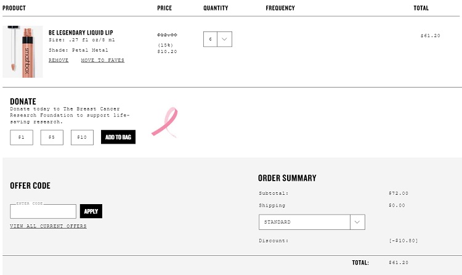462x275 pixels.
Task: Open View All Current Offers link
Action: [48, 226]
